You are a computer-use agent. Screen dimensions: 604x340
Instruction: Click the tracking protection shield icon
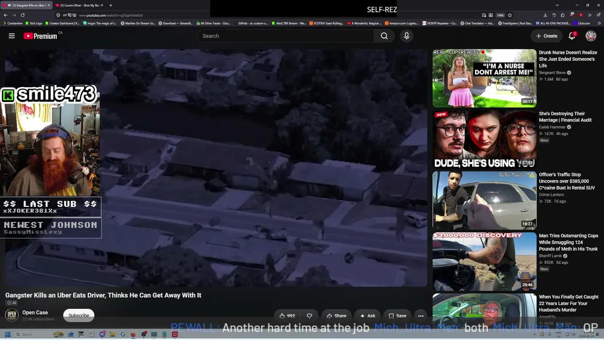click(58, 15)
